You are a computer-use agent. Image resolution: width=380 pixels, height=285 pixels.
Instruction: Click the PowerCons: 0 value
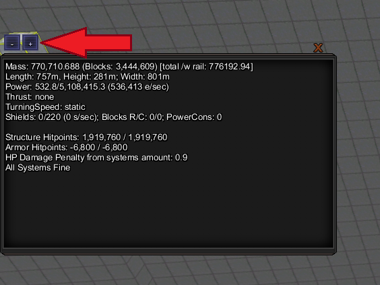pyautogui.click(x=194, y=117)
